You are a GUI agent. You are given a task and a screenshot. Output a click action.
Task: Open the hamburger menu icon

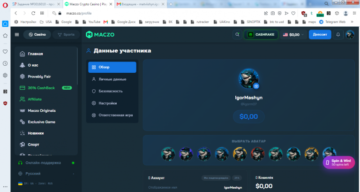click(x=17, y=34)
